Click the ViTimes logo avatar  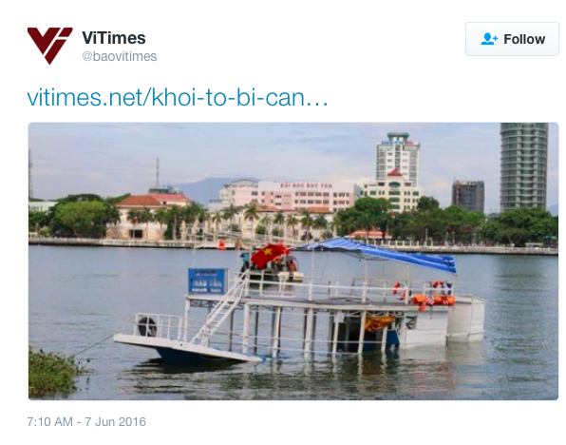pos(49,46)
